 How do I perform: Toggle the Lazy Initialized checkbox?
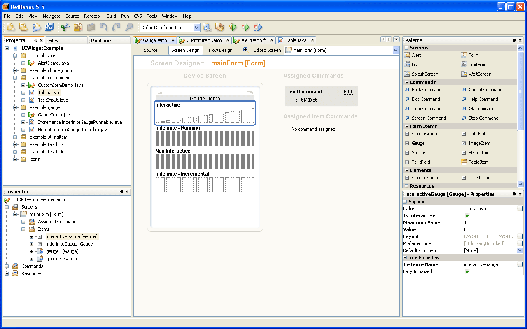pyautogui.click(x=467, y=271)
